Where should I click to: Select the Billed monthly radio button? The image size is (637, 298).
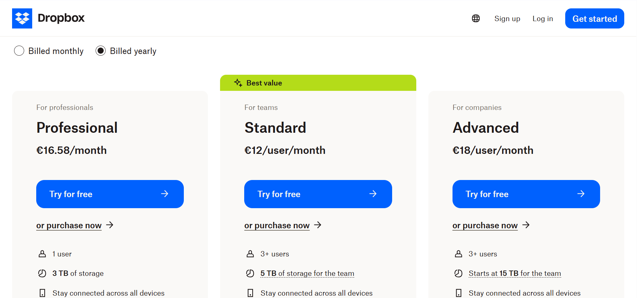[19, 51]
